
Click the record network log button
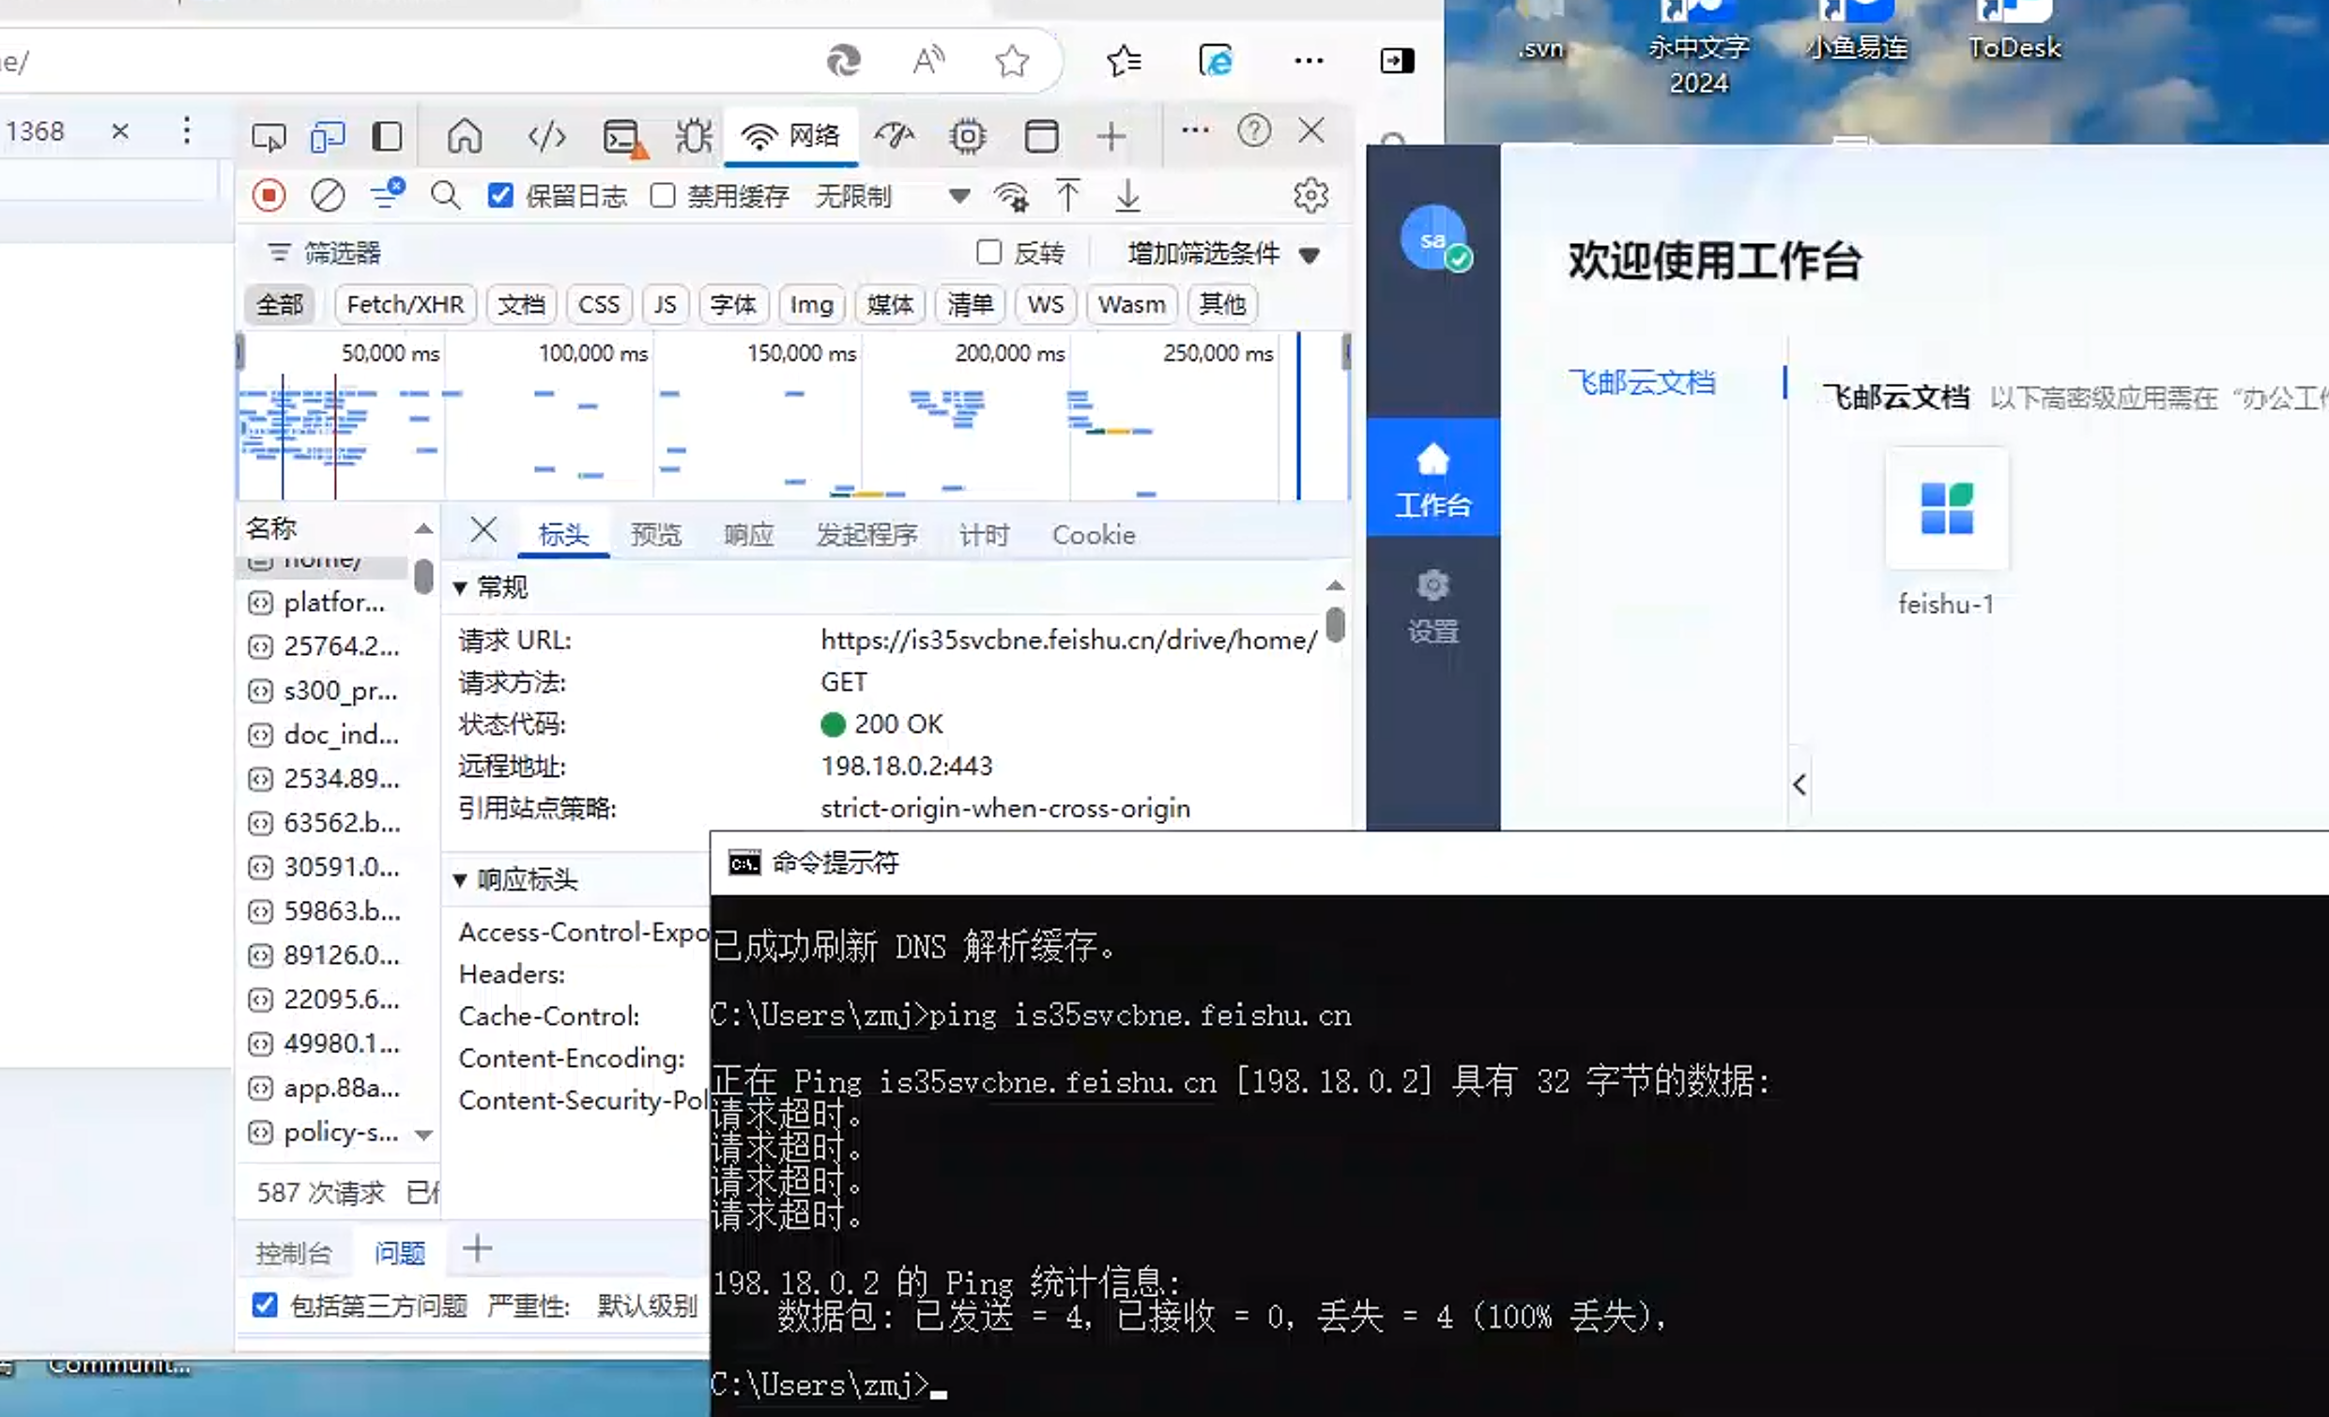(268, 195)
